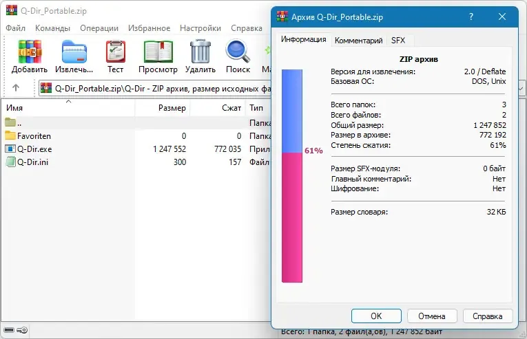
Task: Open the Операции menu
Action: pyautogui.click(x=99, y=28)
